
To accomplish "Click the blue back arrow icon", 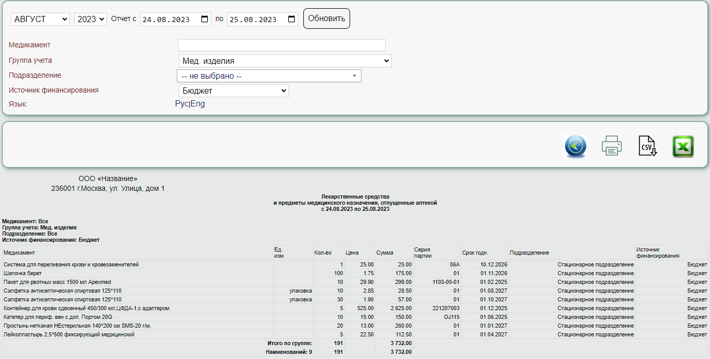I will tap(575, 147).
